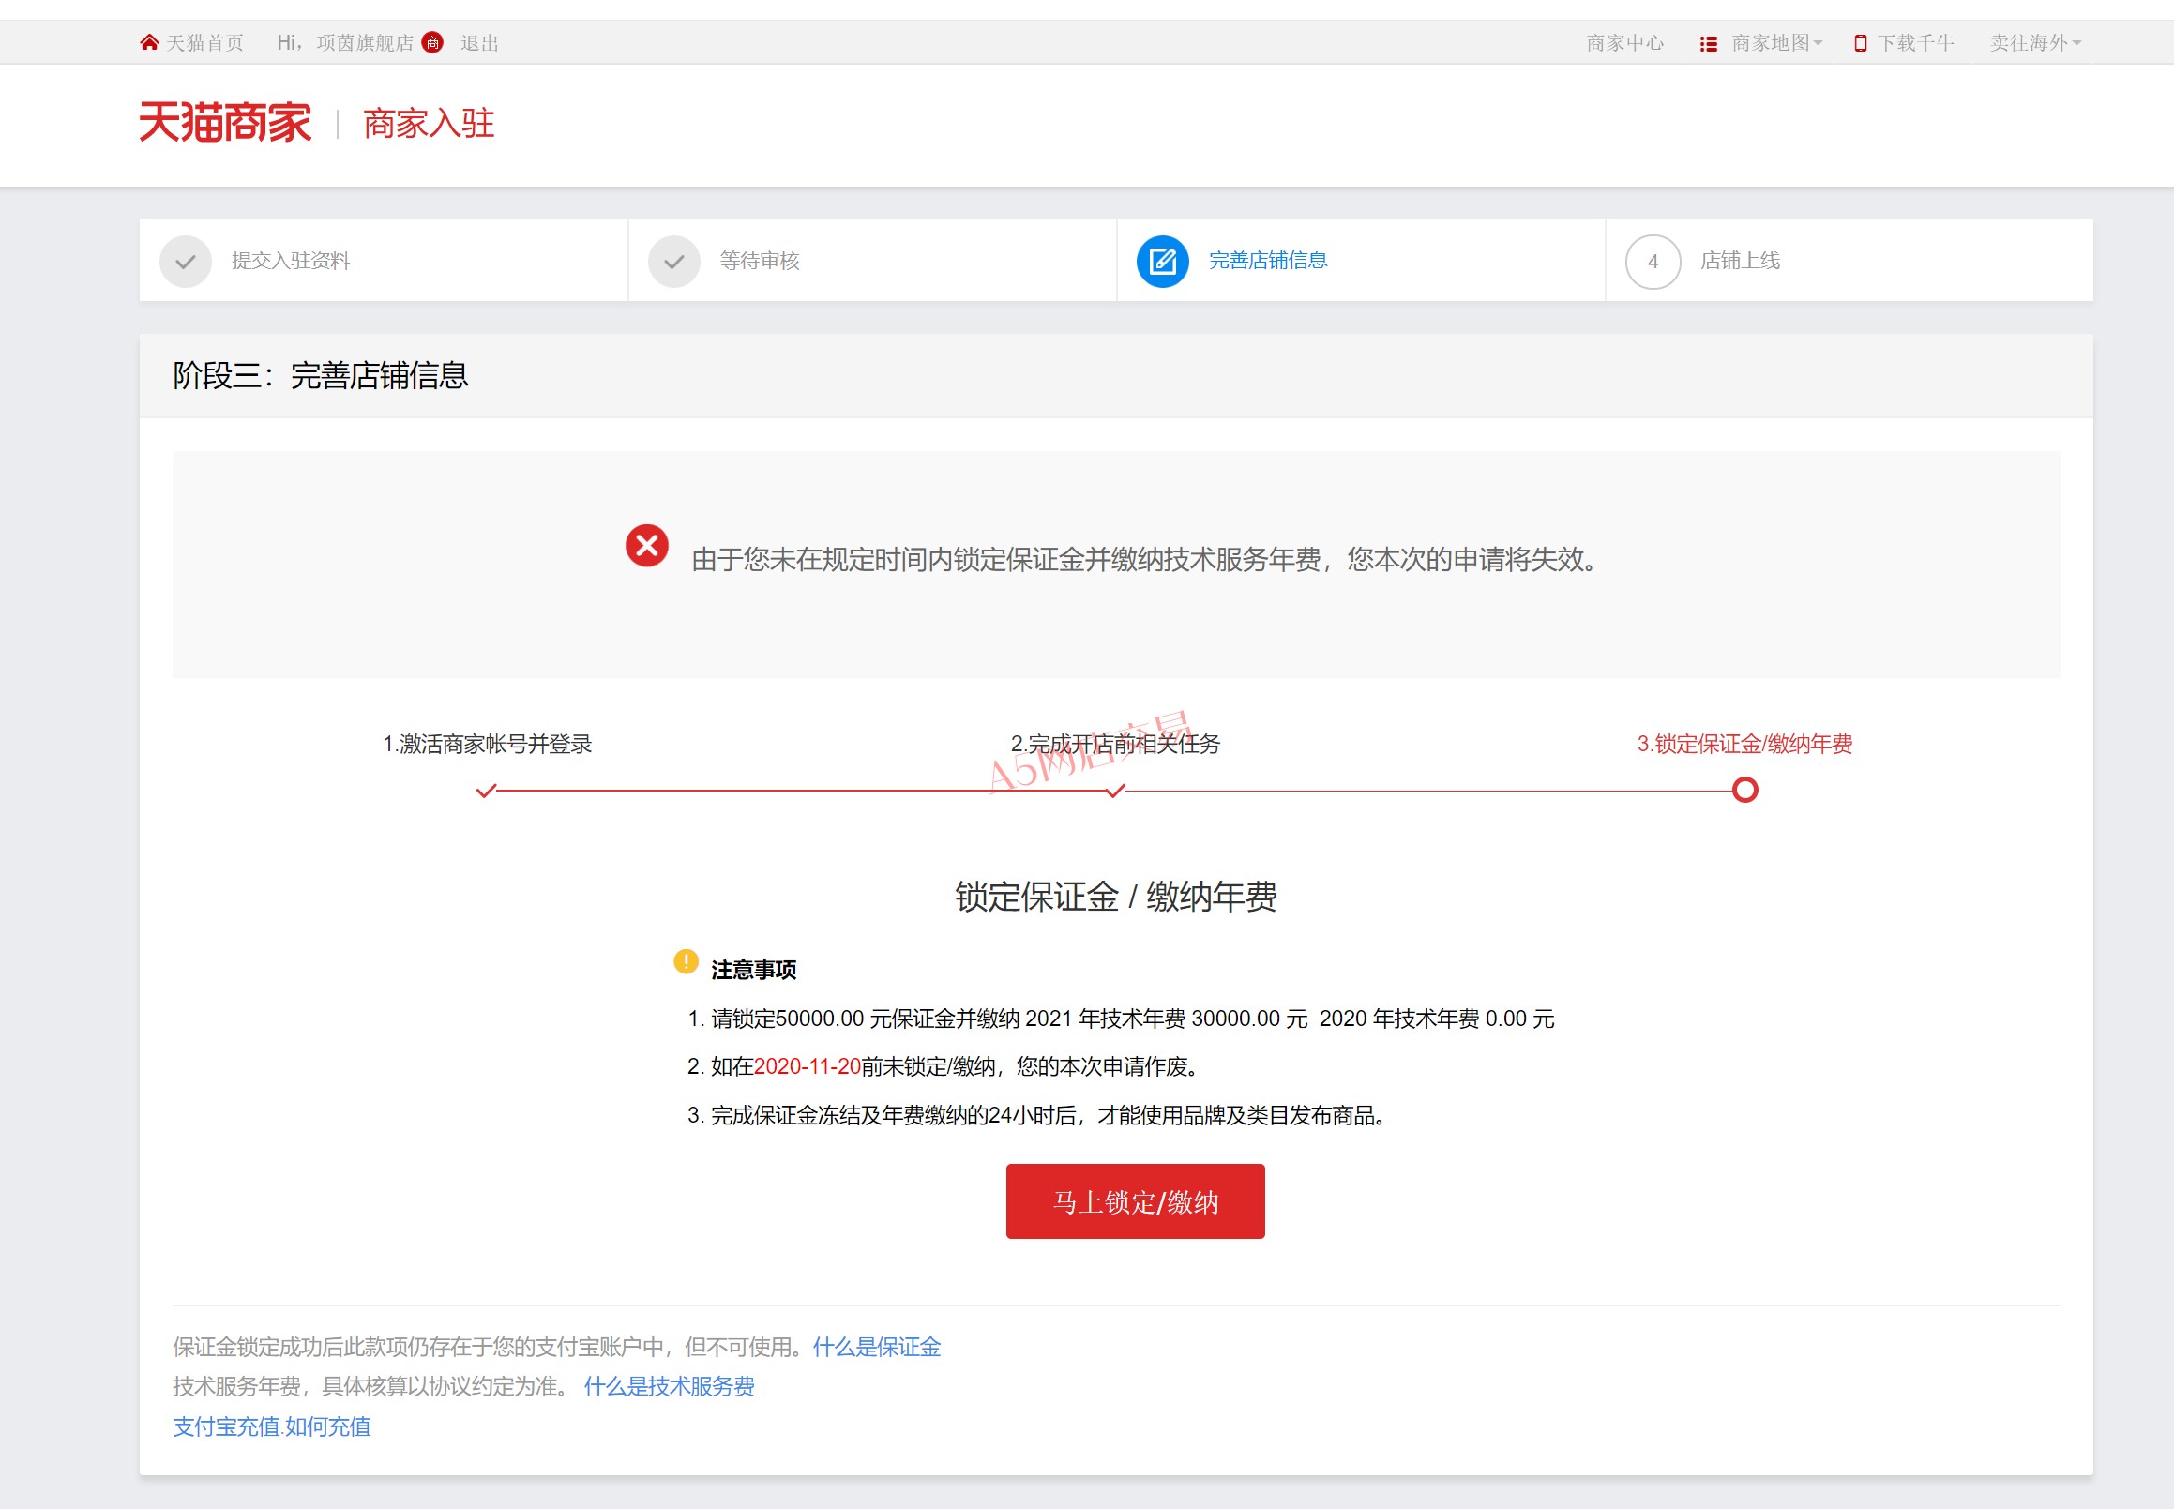Open the 什么是技术服务费 link
The width and height of the screenshot is (2174, 1509).
tap(669, 1386)
